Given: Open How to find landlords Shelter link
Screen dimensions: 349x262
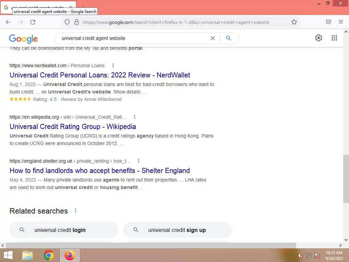Looking at the screenshot, I should pyautogui.click(x=100, y=171).
